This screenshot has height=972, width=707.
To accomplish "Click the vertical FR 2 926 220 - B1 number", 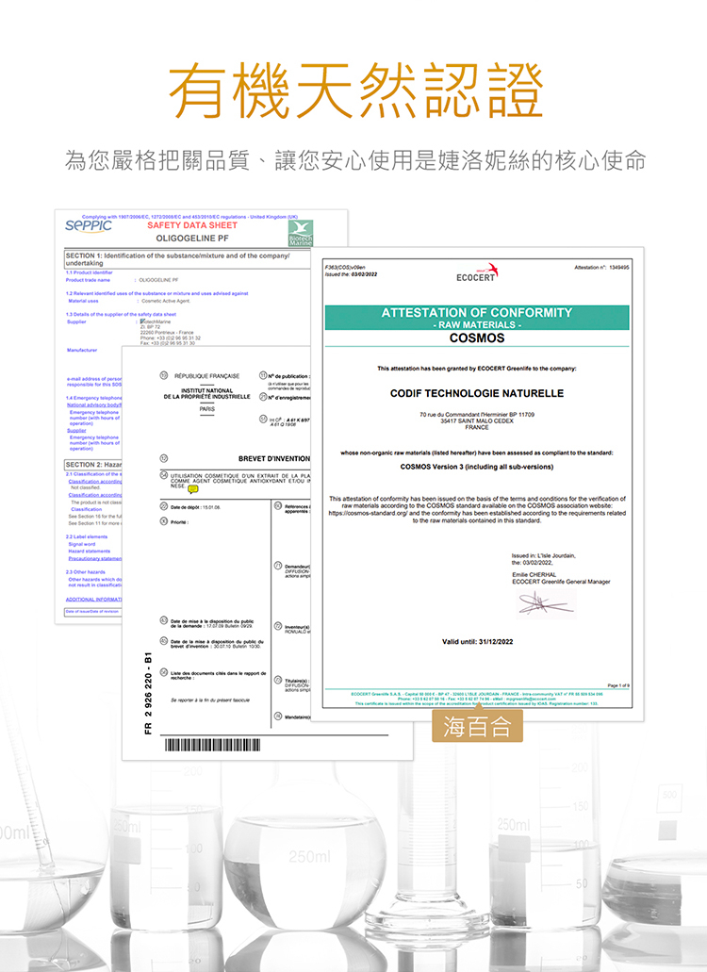I will click(x=148, y=694).
